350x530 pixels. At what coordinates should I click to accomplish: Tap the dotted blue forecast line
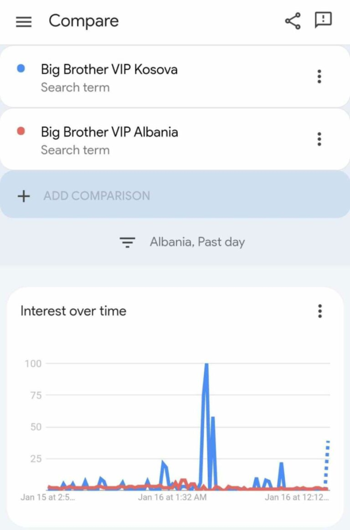[x=326, y=464]
